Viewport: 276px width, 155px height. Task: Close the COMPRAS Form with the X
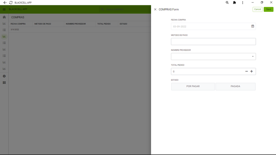point(155,9)
